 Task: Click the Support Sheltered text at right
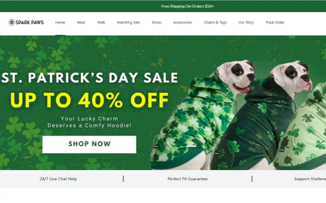pos(310,179)
